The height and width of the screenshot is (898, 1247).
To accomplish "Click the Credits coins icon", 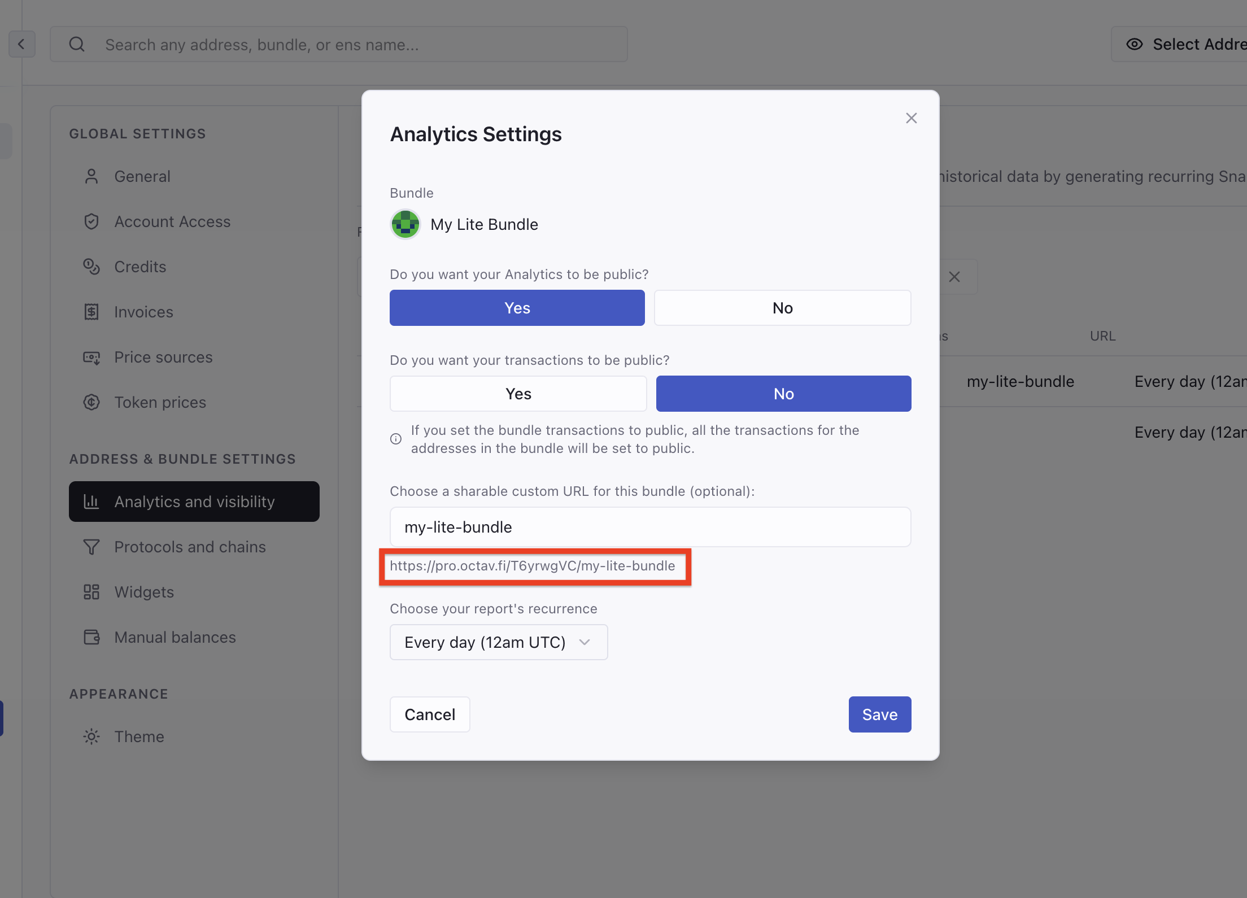I will (91, 267).
